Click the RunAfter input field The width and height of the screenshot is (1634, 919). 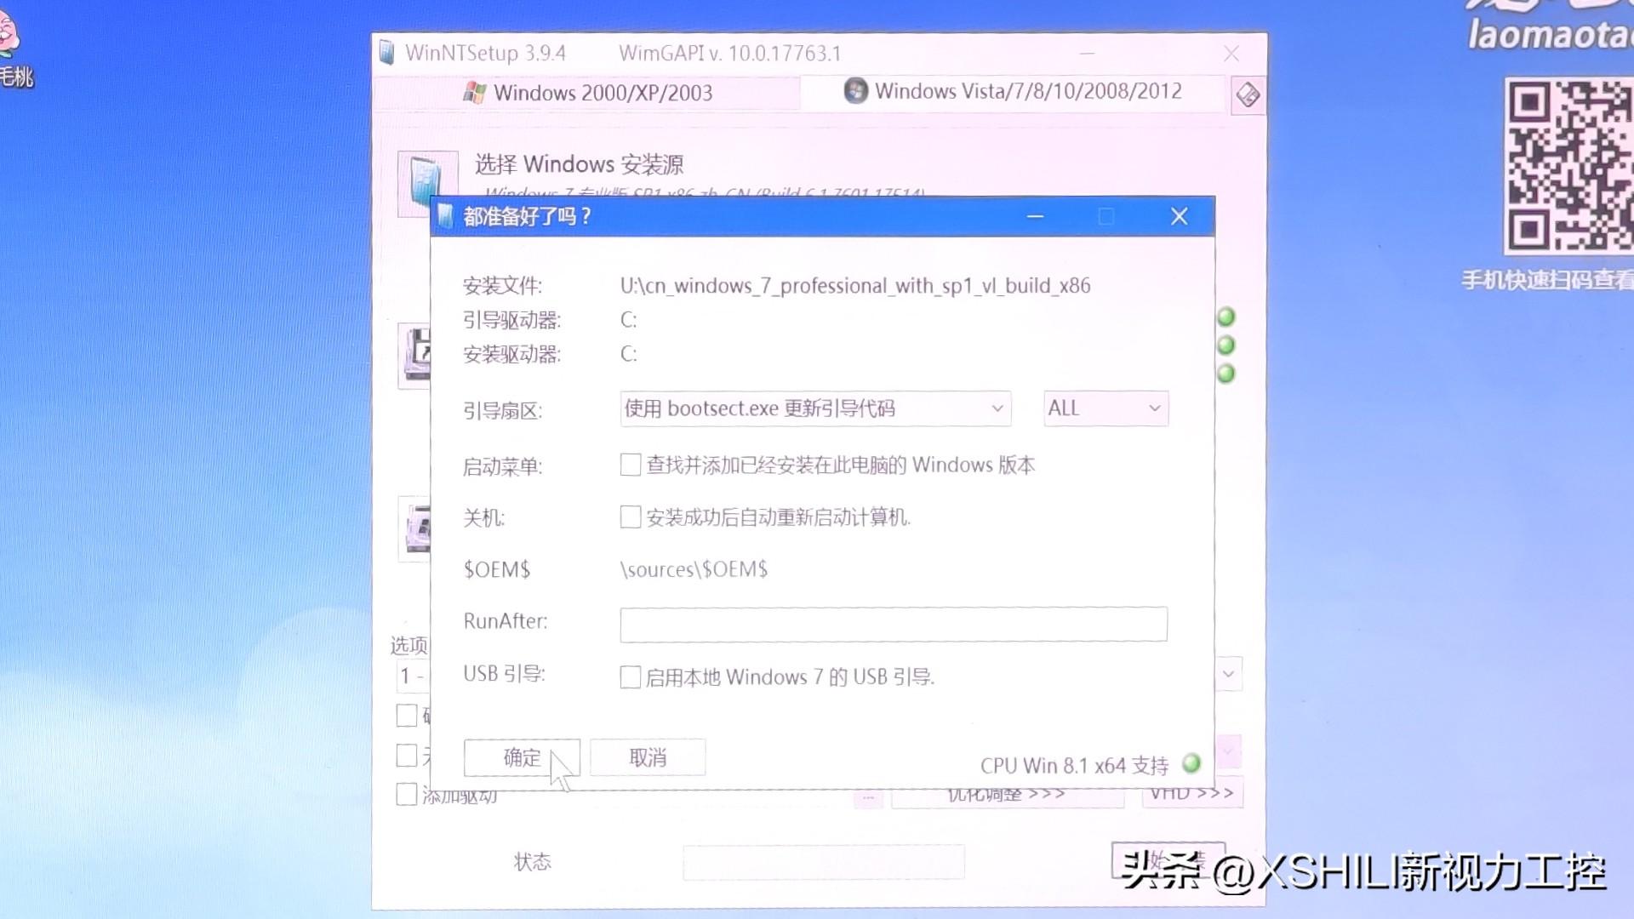click(892, 624)
